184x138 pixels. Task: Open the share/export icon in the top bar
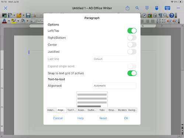(128, 8)
